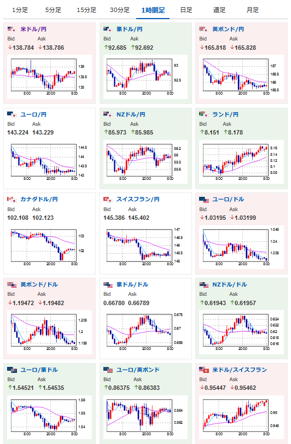
Task: Switch to the 15分足 tab
Action: click(86, 10)
